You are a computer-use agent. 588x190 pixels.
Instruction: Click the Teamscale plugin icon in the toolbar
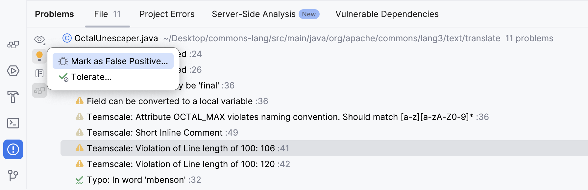tap(39, 90)
